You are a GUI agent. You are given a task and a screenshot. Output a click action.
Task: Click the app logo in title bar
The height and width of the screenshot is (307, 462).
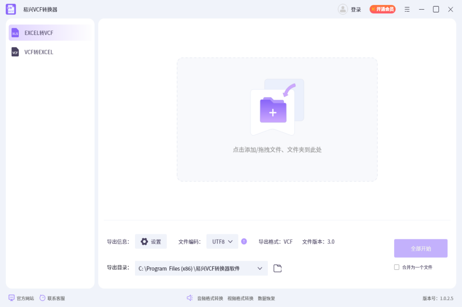pos(11,9)
